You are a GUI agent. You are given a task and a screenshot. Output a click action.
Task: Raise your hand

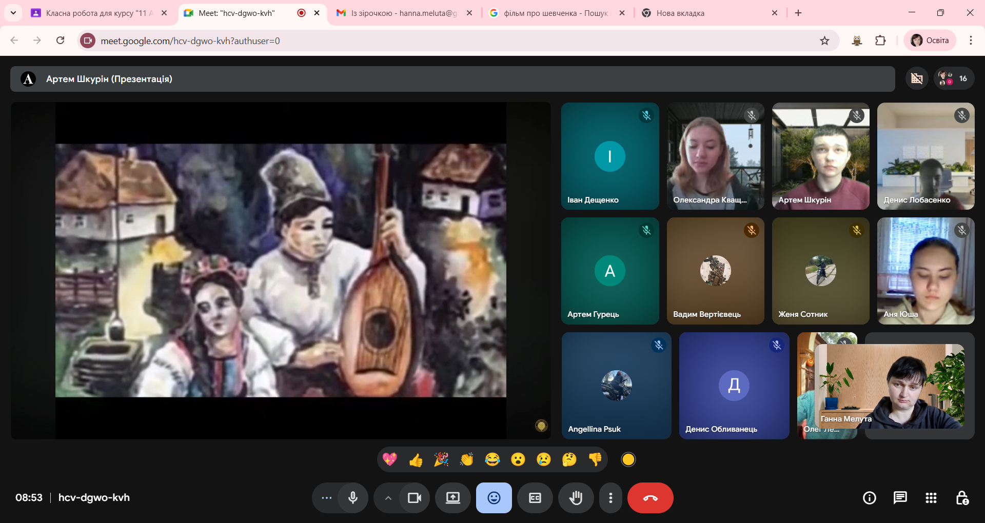[576, 498]
